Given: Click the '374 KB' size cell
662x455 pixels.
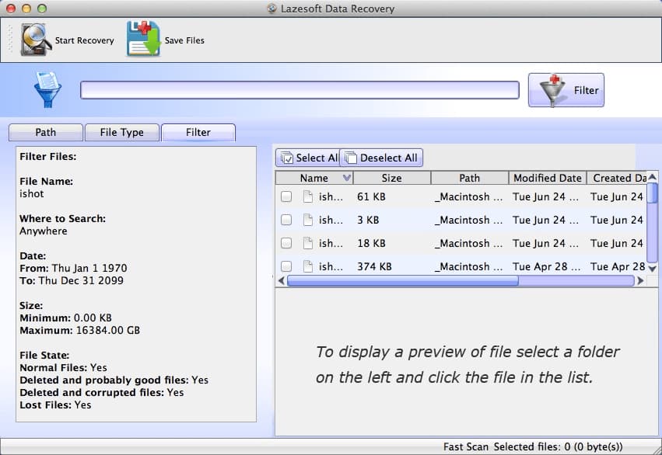Looking at the screenshot, I should [374, 266].
